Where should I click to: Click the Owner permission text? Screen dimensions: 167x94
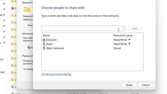[117, 48]
